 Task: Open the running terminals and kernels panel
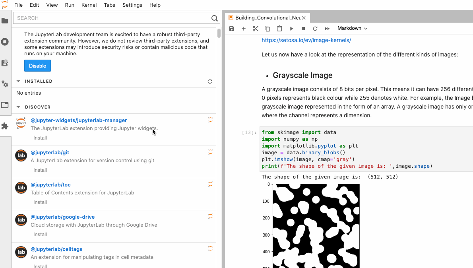point(5,42)
